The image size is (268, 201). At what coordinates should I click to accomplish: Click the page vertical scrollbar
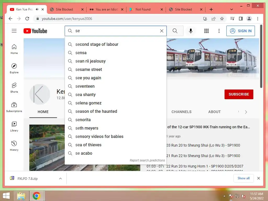[261, 57]
